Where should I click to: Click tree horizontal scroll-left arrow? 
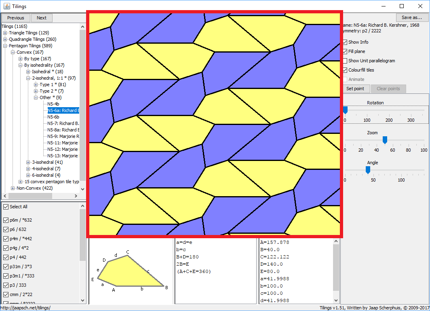(5, 196)
